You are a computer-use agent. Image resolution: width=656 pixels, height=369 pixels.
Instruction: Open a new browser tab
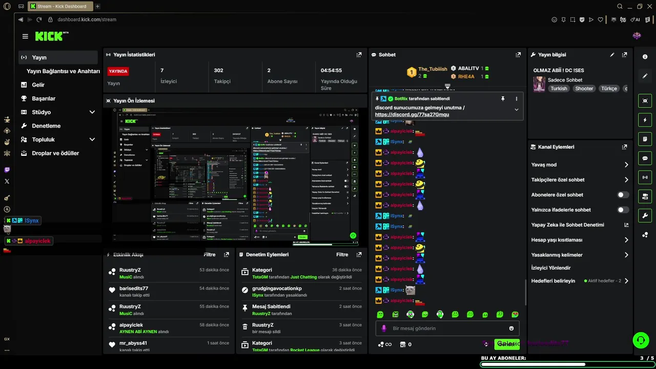tap(97, 6)
